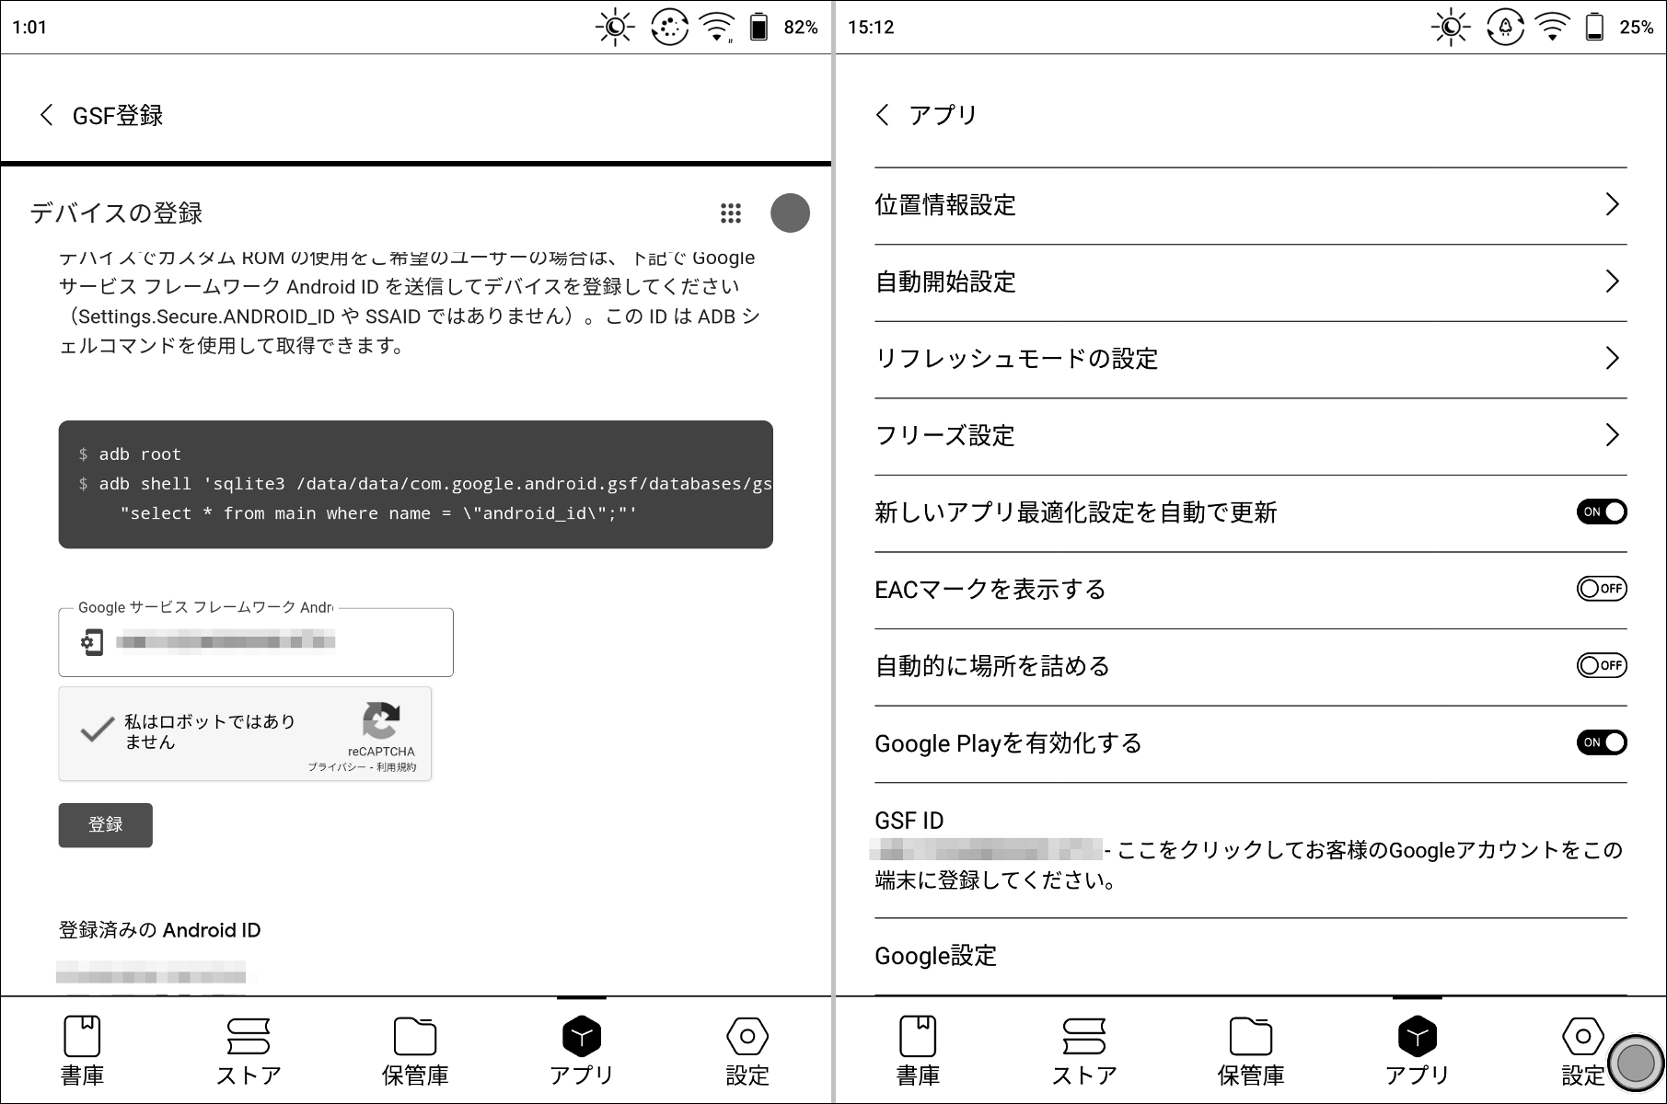Open the フリーズ設定 section
This screenshot has height=1104, width=1667.
coord(1612,435)
